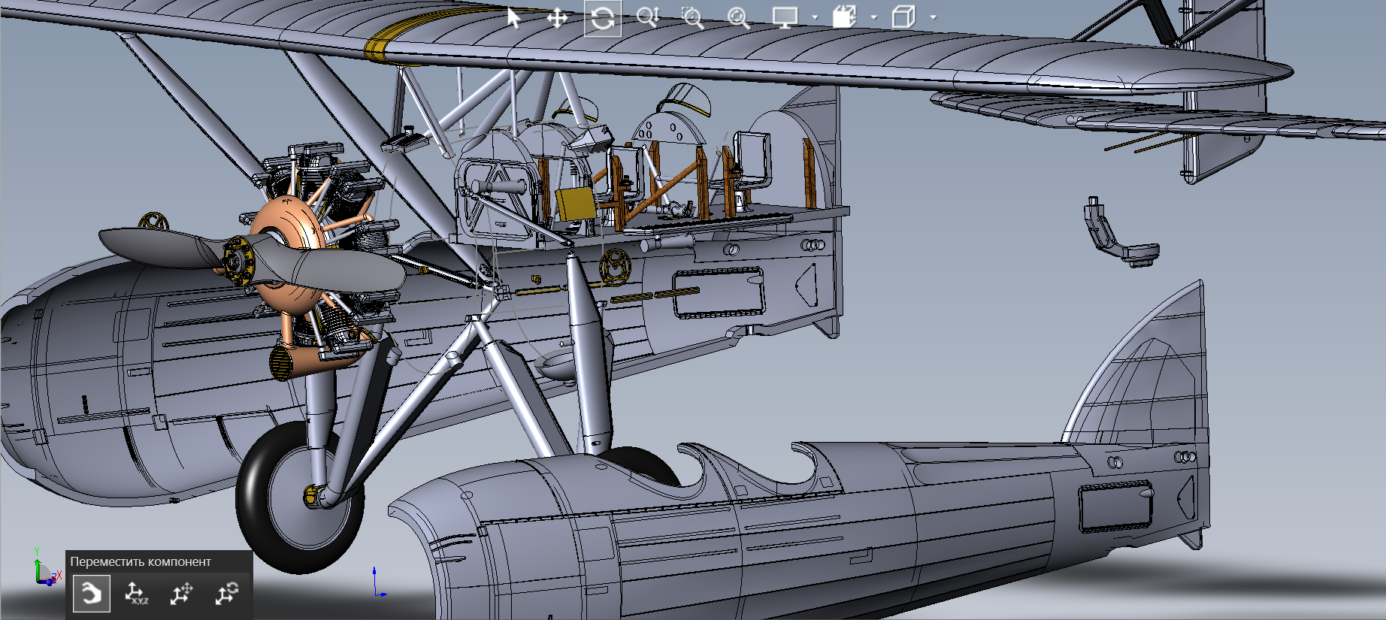Screen dimensions: 1386x620
Task: Open the display style cube dropdown arrow
Action: pyautogui.click(x=934, y=17)
